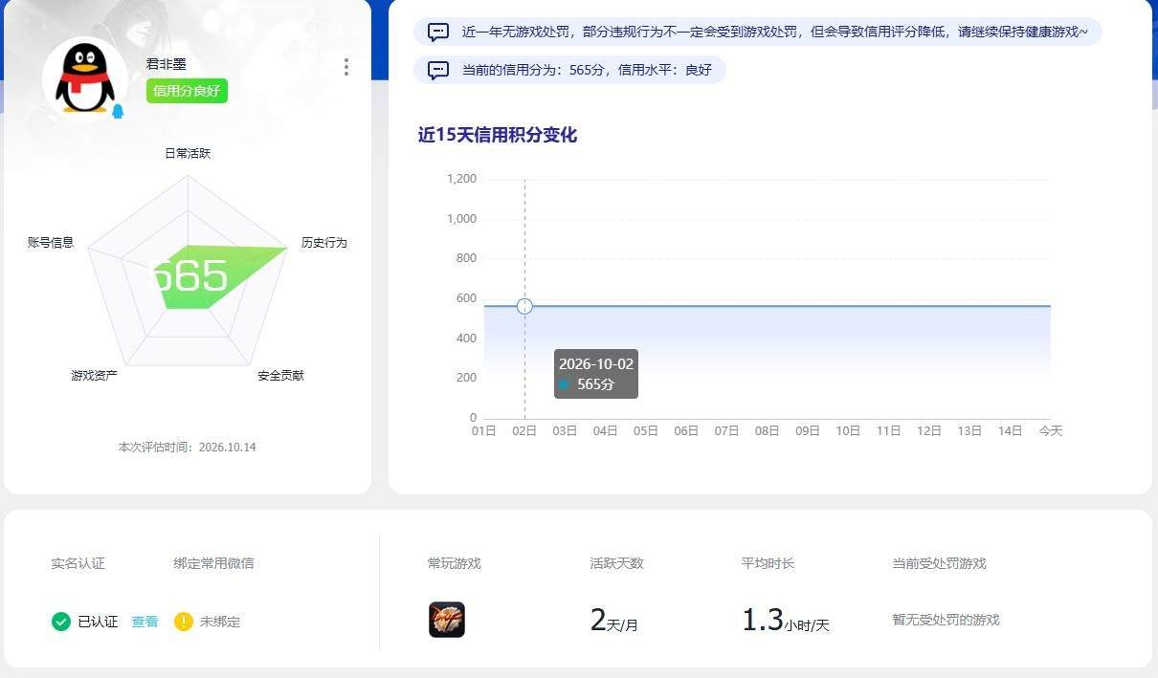The image size is (1158, 678).
Task: Click the evaluation time 2026.10.14 text
Action: pos(188,448)
